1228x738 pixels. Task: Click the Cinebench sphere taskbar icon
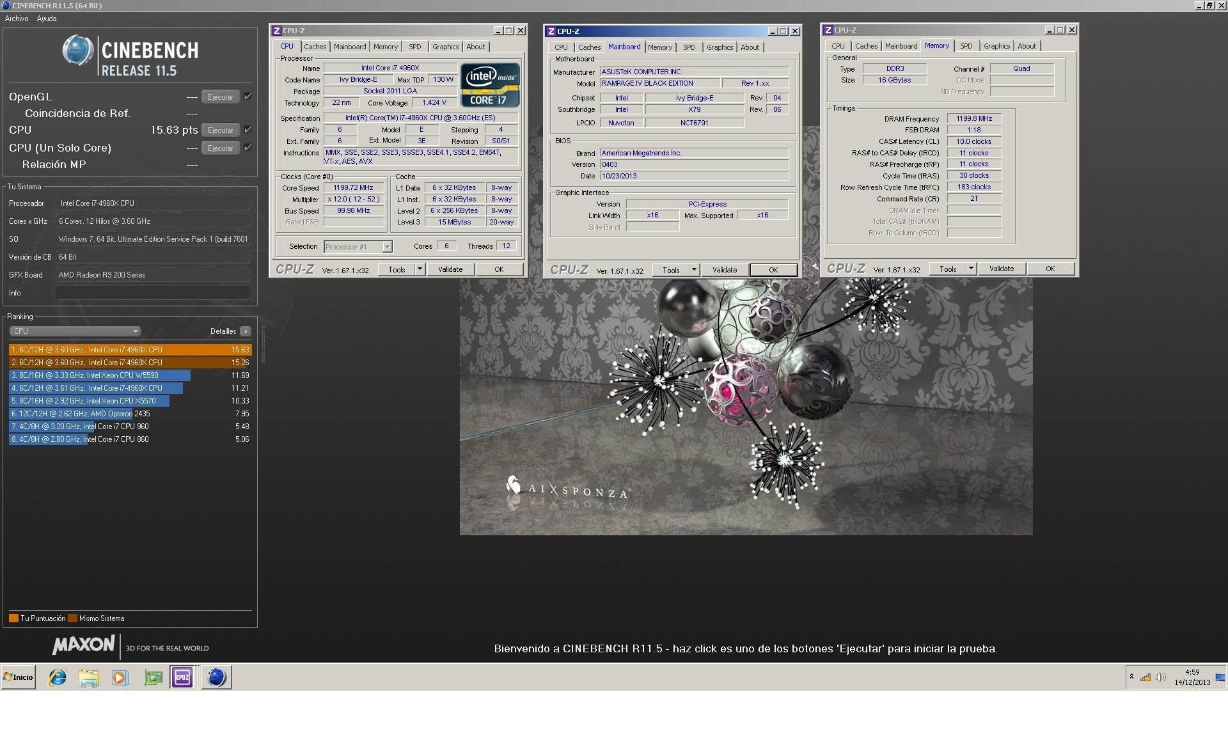click(217, 677)
